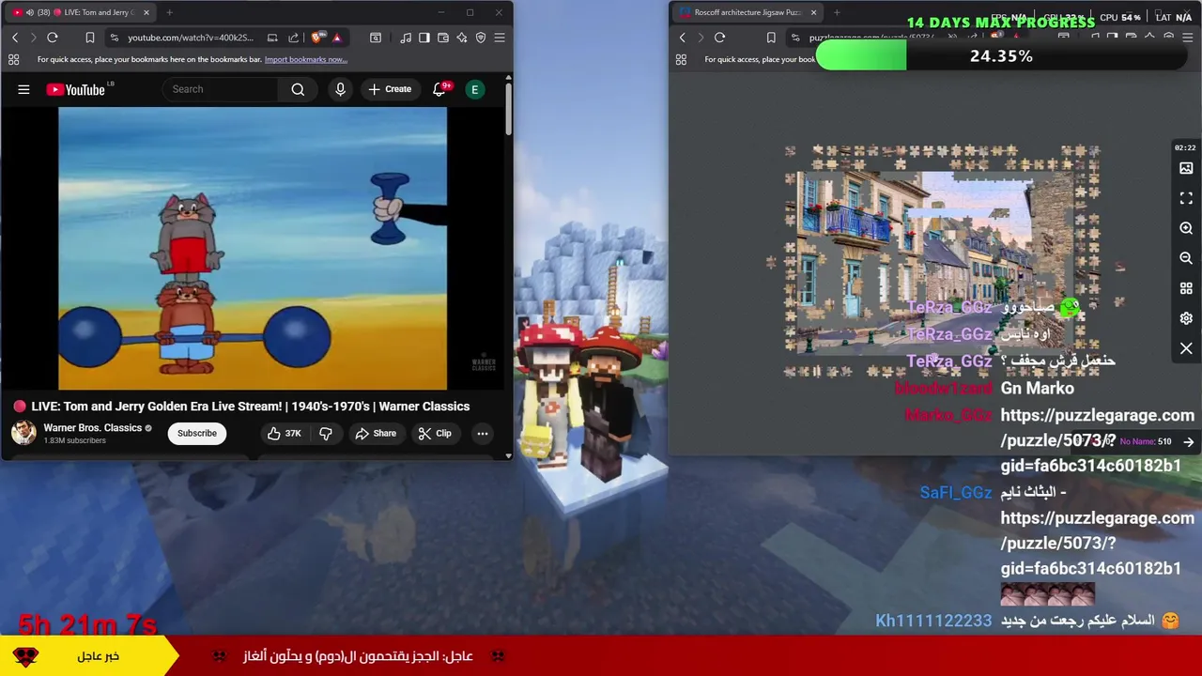
Task: Close the Roscoff architecture Jigsaw tab
Action: pyautogui.click(x=813, y=12)
